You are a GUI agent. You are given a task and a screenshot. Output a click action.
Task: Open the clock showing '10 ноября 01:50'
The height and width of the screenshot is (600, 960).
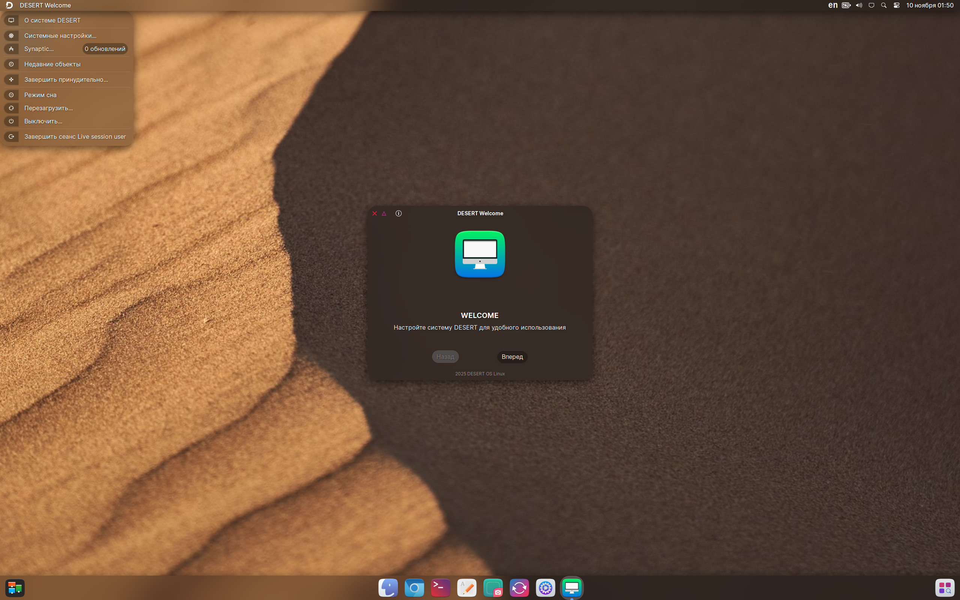pyautogui.click(x=930, y=5)
